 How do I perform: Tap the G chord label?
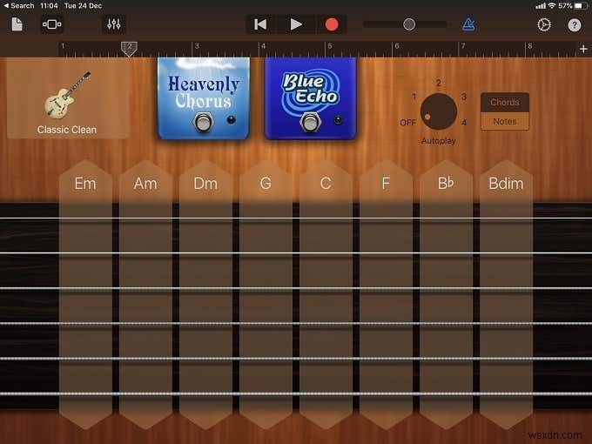[x=266, y=184]
